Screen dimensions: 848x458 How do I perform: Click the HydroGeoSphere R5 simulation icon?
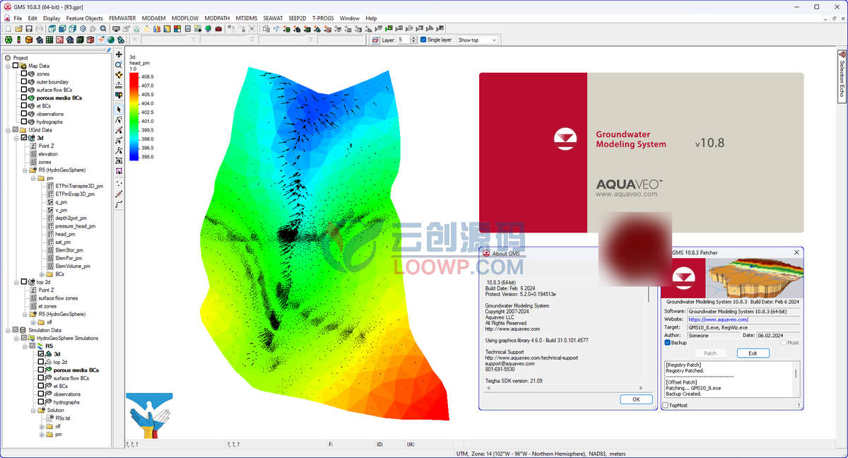pos(40,346)
